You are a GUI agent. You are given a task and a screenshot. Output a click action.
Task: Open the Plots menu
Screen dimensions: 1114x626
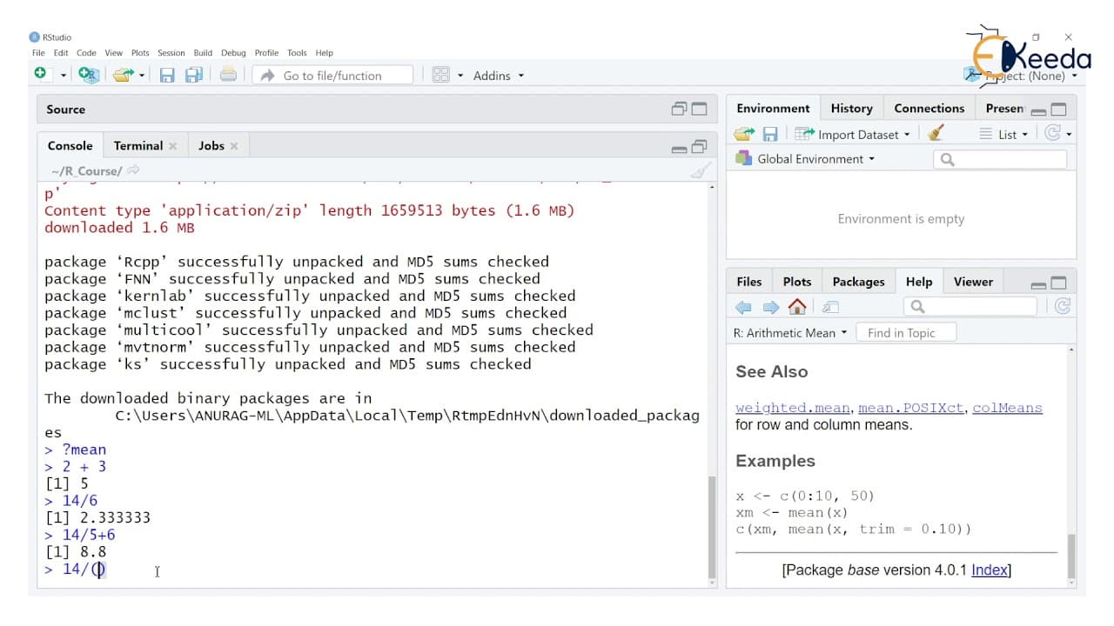(140, 53)
